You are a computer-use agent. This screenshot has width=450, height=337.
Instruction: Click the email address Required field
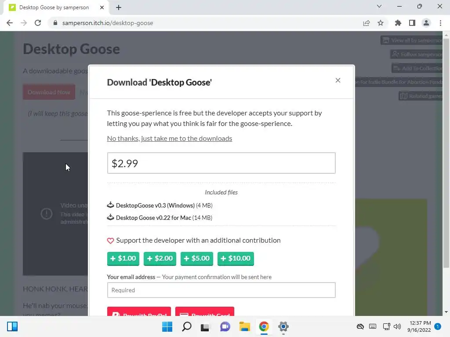[x=221, y=290]
